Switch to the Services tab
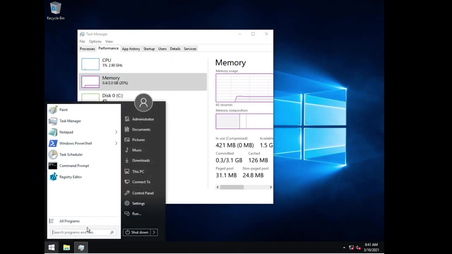 [190, 49]
